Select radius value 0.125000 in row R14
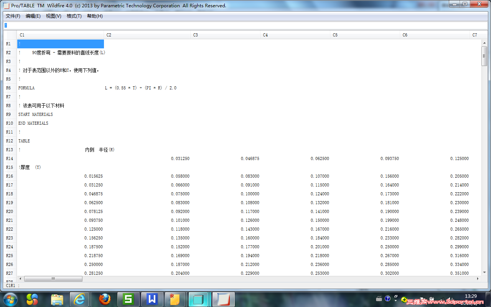 click(460, 158)
